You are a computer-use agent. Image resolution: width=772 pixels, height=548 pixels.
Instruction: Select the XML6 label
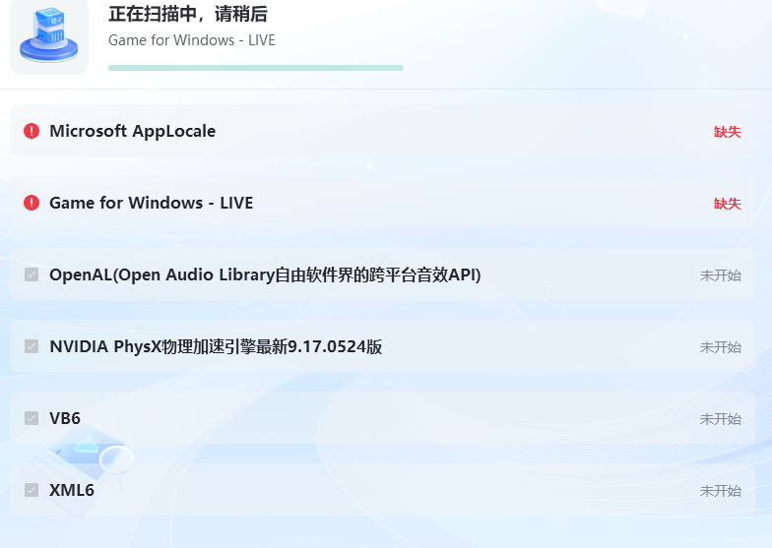point(72,490)
